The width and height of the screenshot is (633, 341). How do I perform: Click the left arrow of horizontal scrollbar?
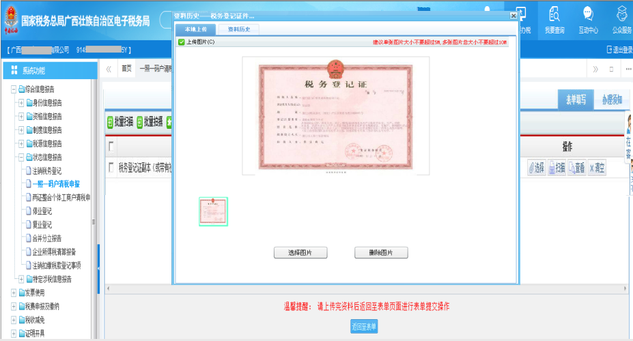(108, 289)
